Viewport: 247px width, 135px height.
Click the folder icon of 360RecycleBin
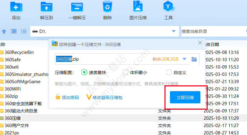2,52
